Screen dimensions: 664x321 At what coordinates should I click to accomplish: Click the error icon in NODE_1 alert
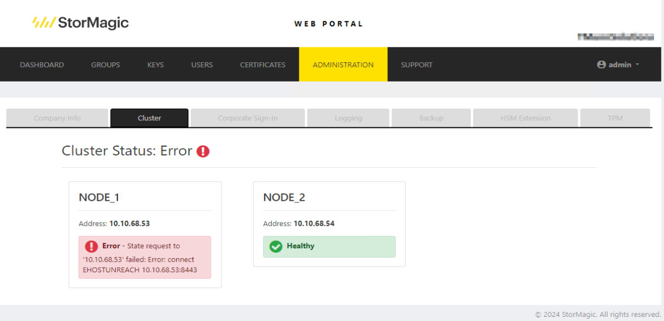[92, 246]
